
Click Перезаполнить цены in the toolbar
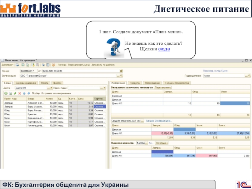79,65
